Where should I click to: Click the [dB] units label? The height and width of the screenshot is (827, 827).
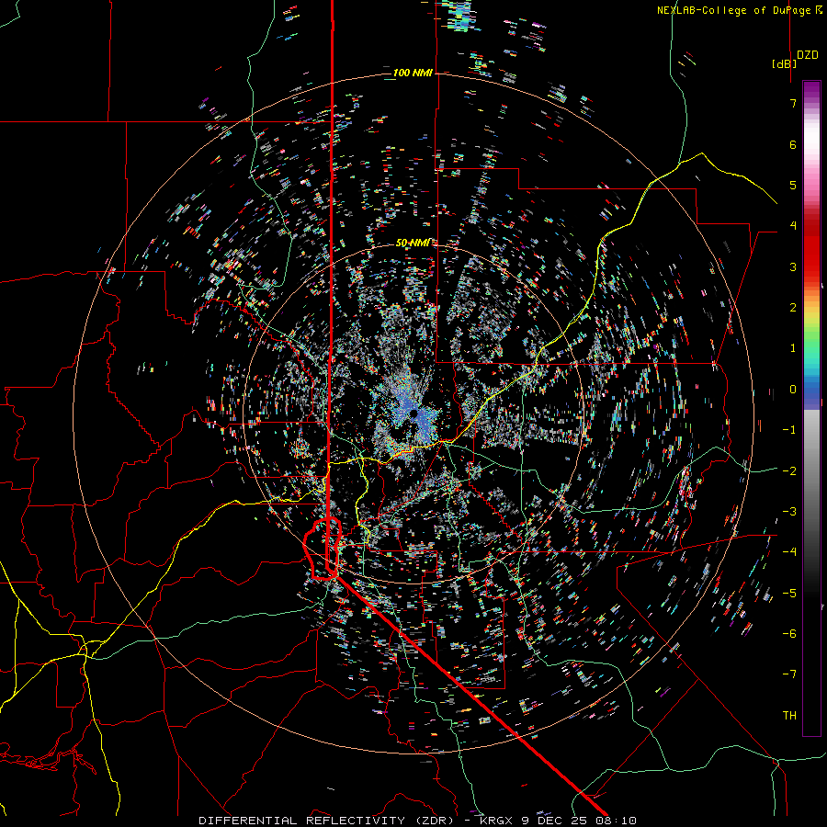[785, 63]
